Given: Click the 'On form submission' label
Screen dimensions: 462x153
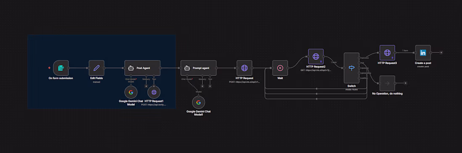Looking at the screenshot, I should (x=61, y=78).
